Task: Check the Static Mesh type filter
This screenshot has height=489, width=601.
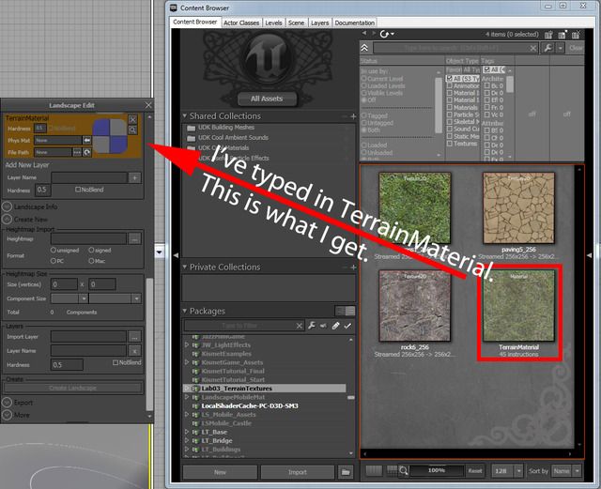Action: point(450,136)
